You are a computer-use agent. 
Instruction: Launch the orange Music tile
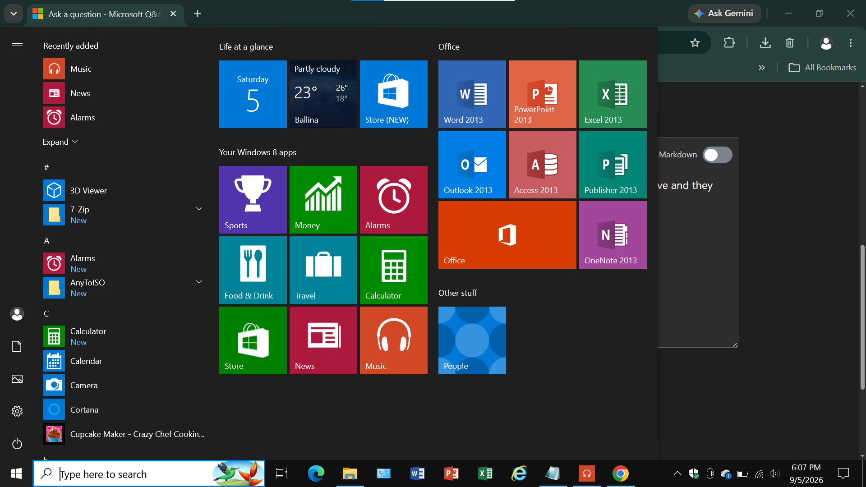click(393, 340)
